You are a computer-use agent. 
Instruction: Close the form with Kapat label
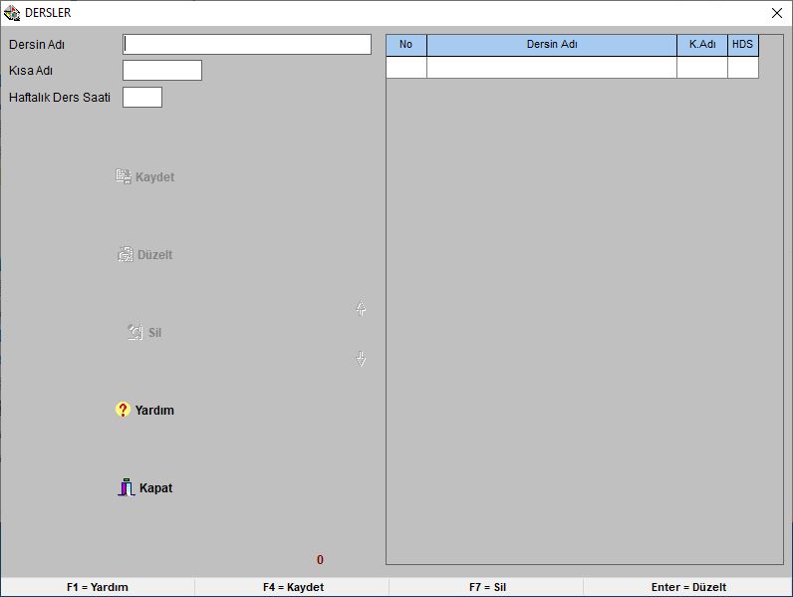[x=155, y=487]
